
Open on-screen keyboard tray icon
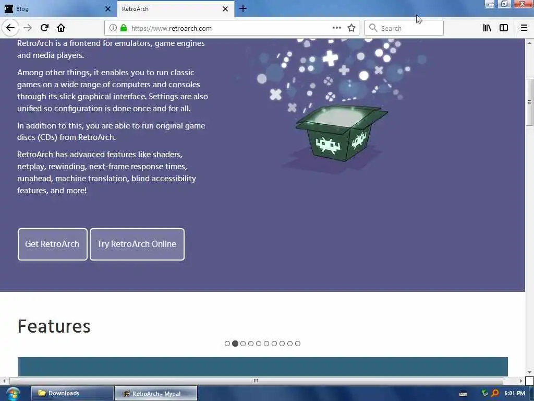click(463, 394)
